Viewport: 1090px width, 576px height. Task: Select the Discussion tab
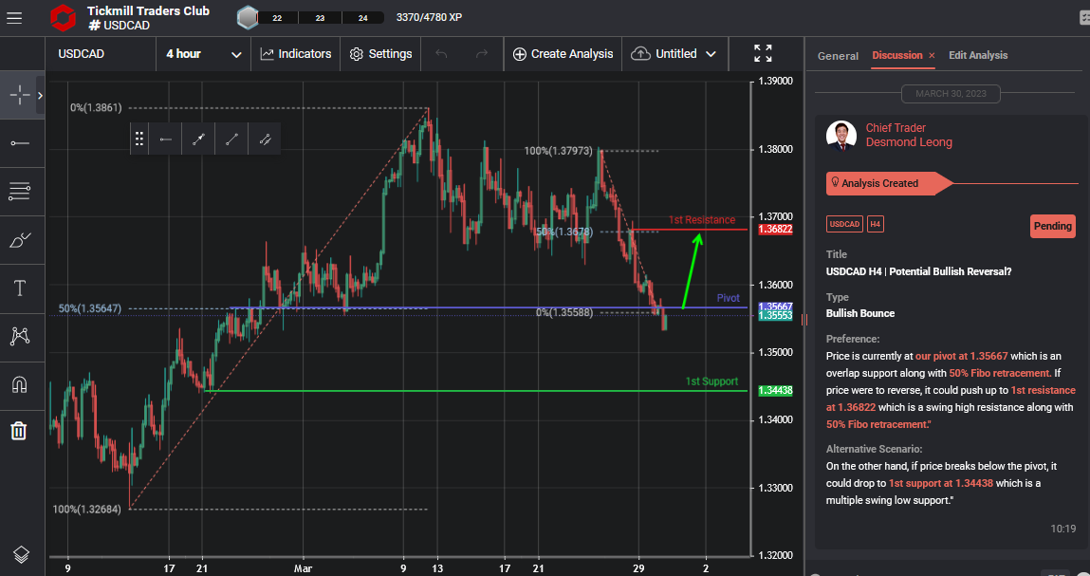896,55
